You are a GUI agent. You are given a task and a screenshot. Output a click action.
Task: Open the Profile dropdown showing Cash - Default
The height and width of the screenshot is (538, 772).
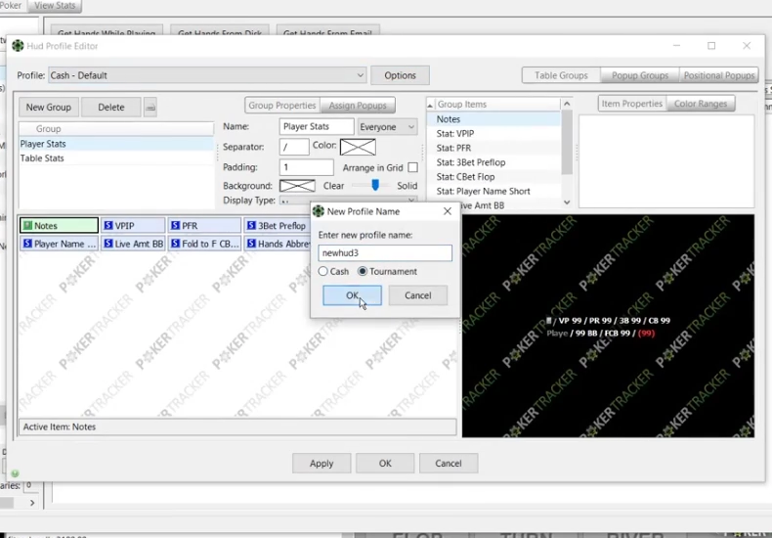click(207, 75)
